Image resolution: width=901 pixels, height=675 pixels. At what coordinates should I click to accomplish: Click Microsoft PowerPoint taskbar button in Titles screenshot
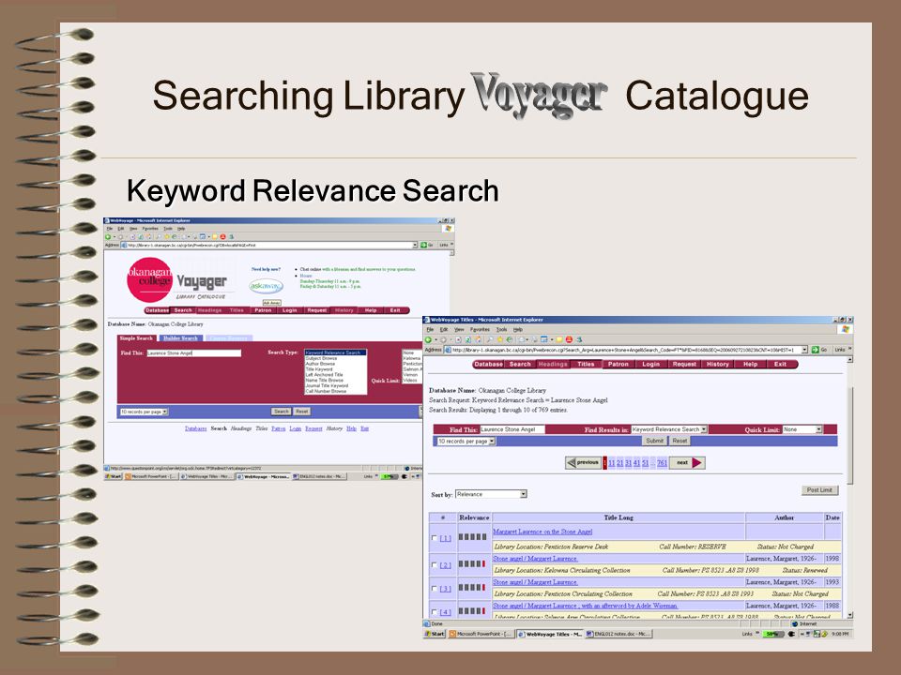tap(481, 634)
